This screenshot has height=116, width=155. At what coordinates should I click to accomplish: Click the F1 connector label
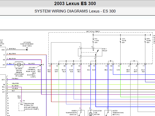tap(144, 66)
